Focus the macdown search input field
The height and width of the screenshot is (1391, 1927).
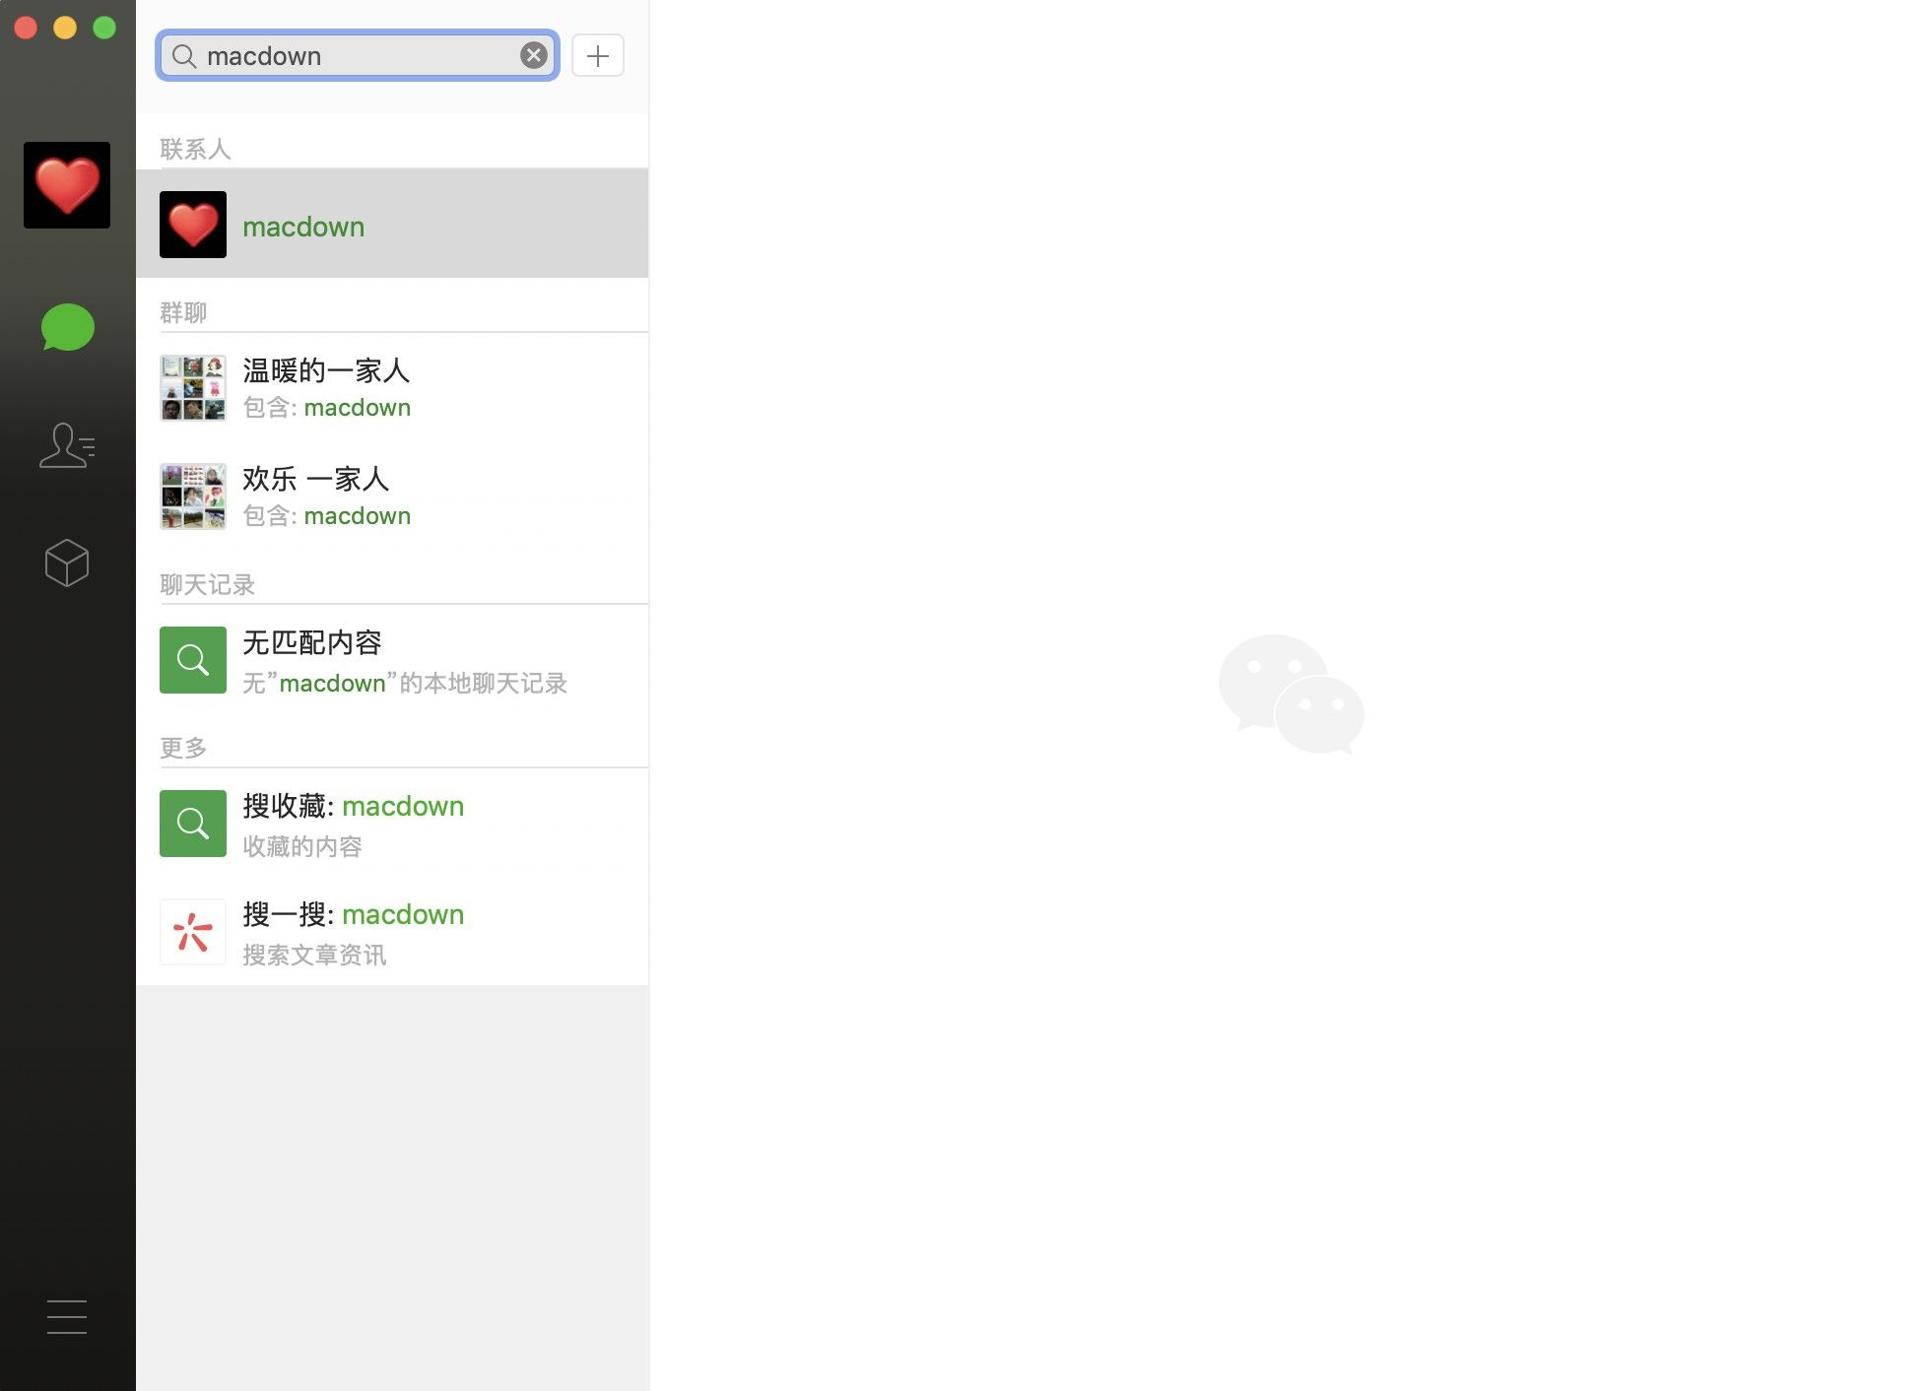point(359,55)
